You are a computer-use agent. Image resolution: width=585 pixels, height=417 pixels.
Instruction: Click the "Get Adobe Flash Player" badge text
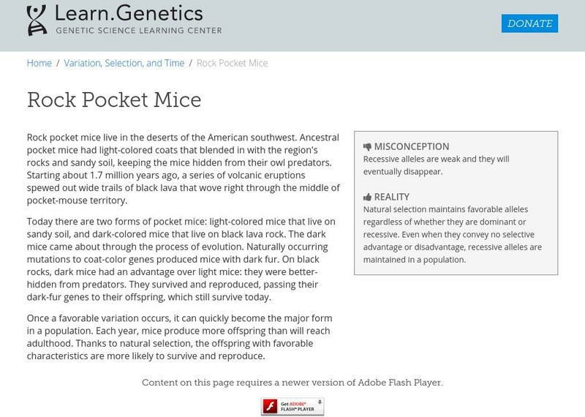300,407
